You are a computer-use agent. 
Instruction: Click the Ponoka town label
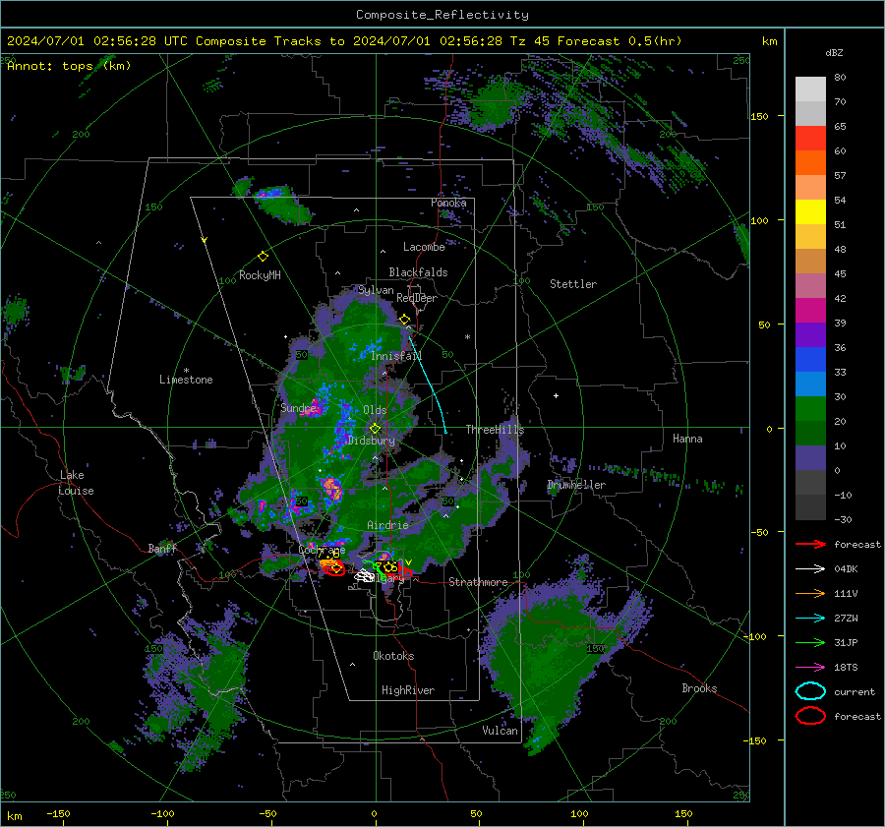pyautogui.click(x=448, y=203)
